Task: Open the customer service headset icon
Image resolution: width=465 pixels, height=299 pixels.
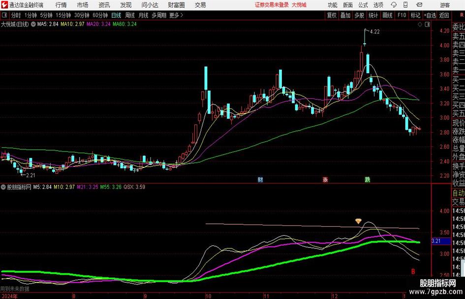Action: pyautogui.click(x=394, y=5)
